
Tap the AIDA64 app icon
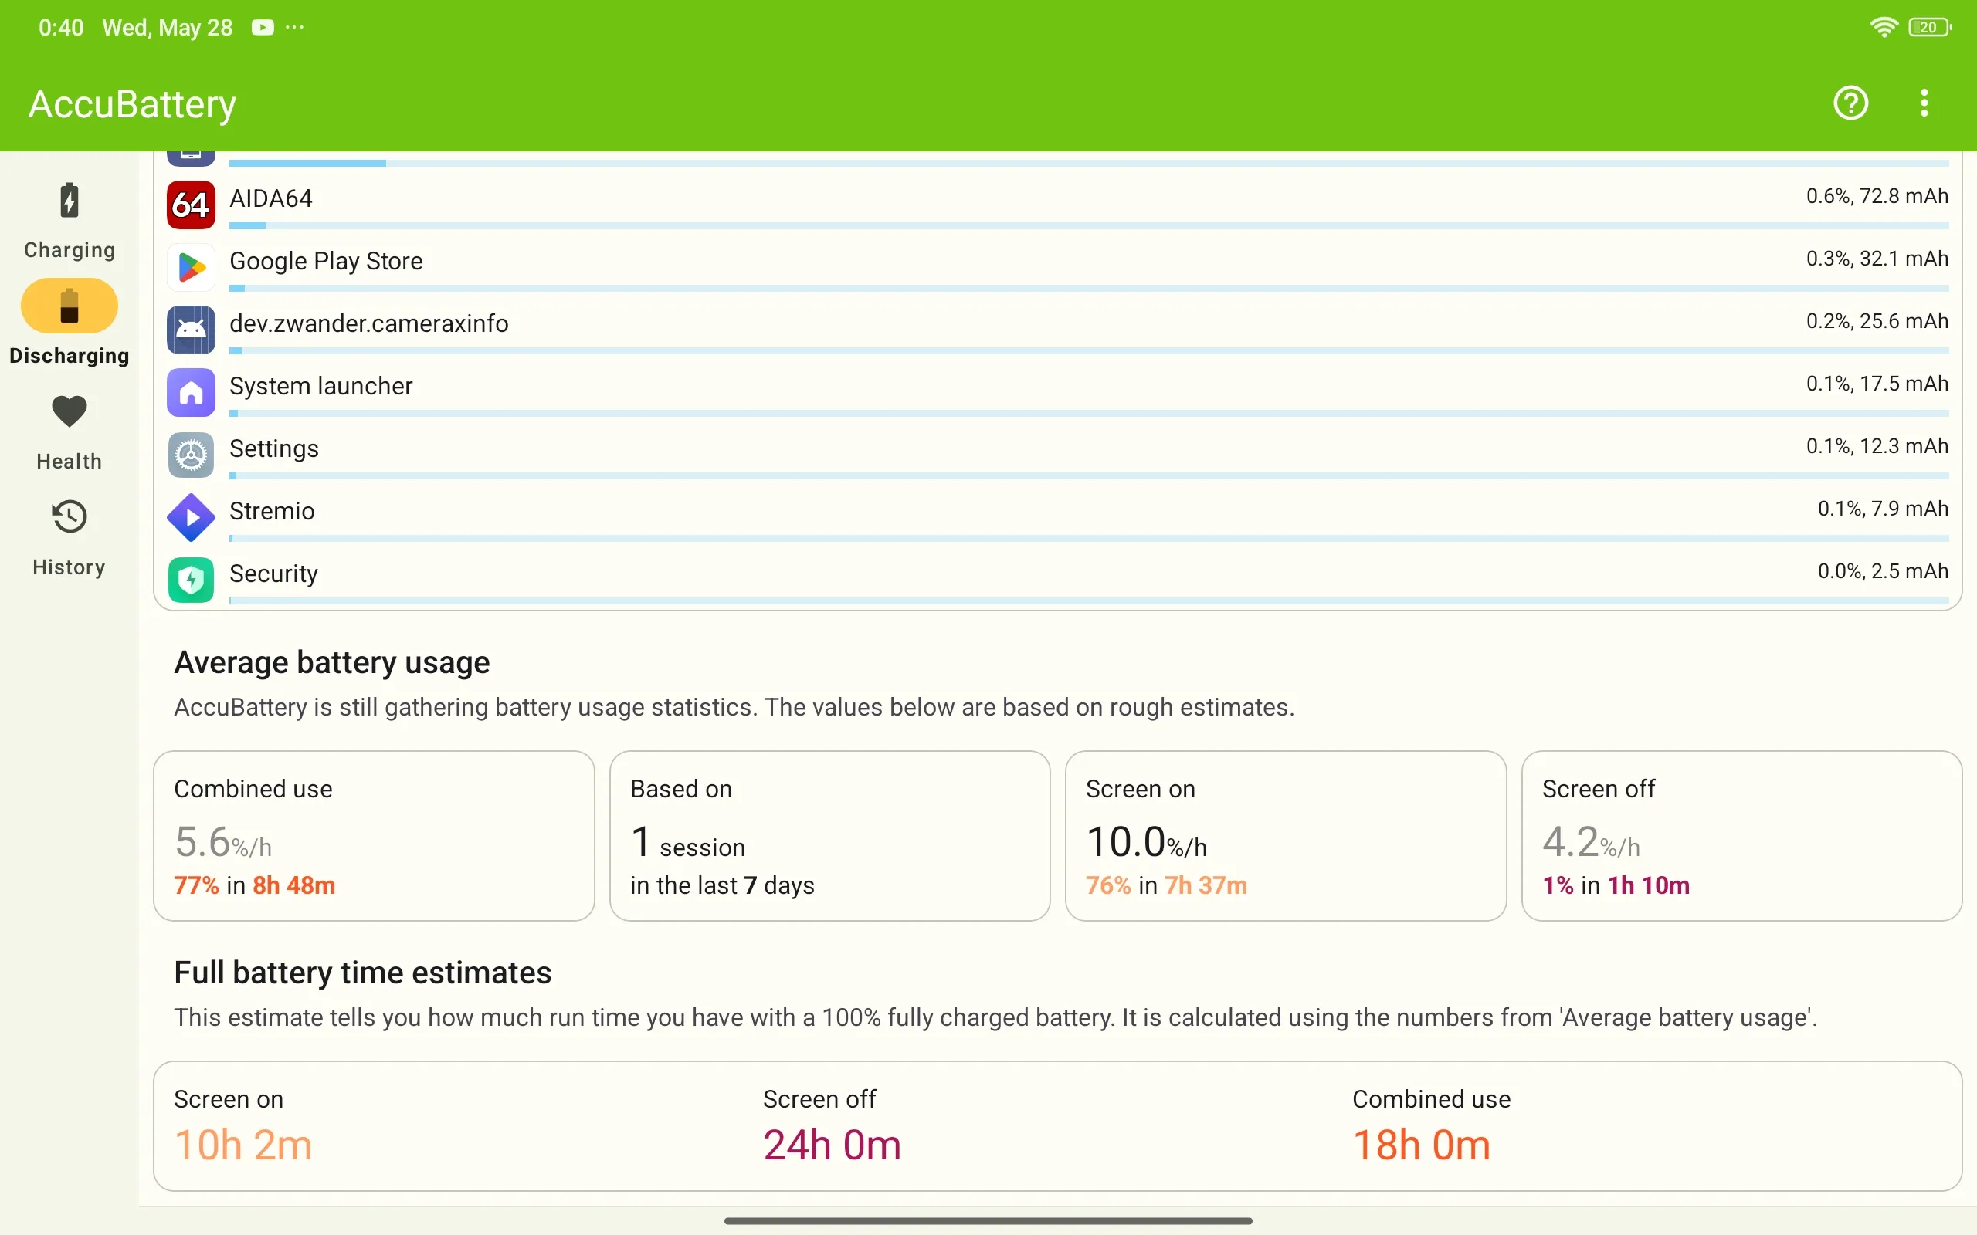tap(190, 205)
